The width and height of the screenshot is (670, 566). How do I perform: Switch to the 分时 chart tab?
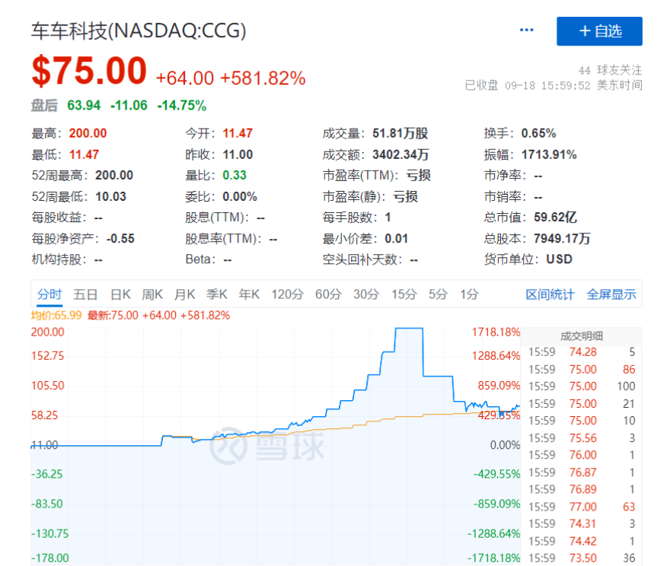pyautogui.click(x=49, y=294)
